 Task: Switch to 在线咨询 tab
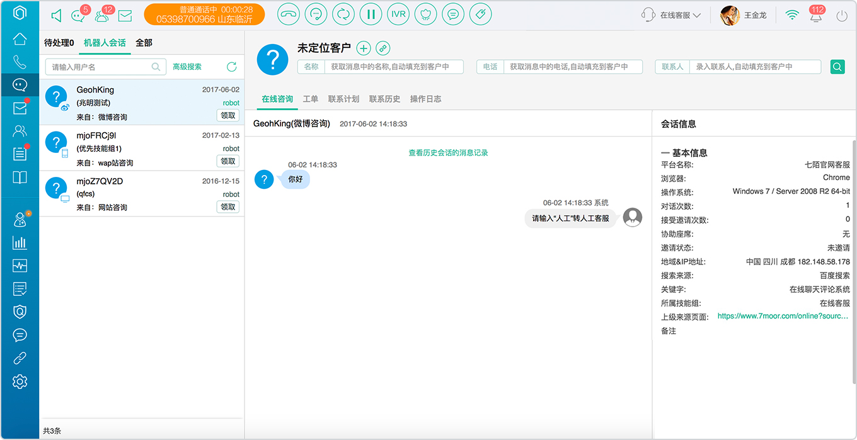point(277,99)
